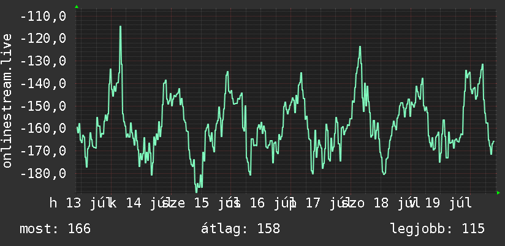
Task: Click the -120,0 y-axis label
Action: point(43,39)
